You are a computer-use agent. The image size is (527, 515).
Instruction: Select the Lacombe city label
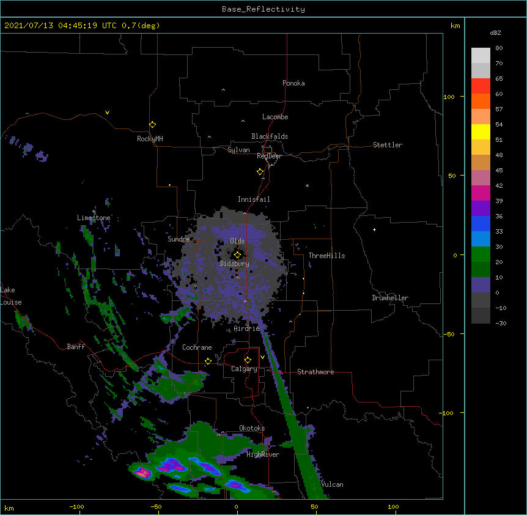click(275, 117)
